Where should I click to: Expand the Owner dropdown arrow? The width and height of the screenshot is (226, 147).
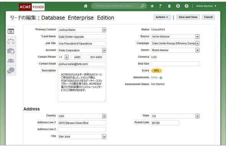[x=197, y=50]
